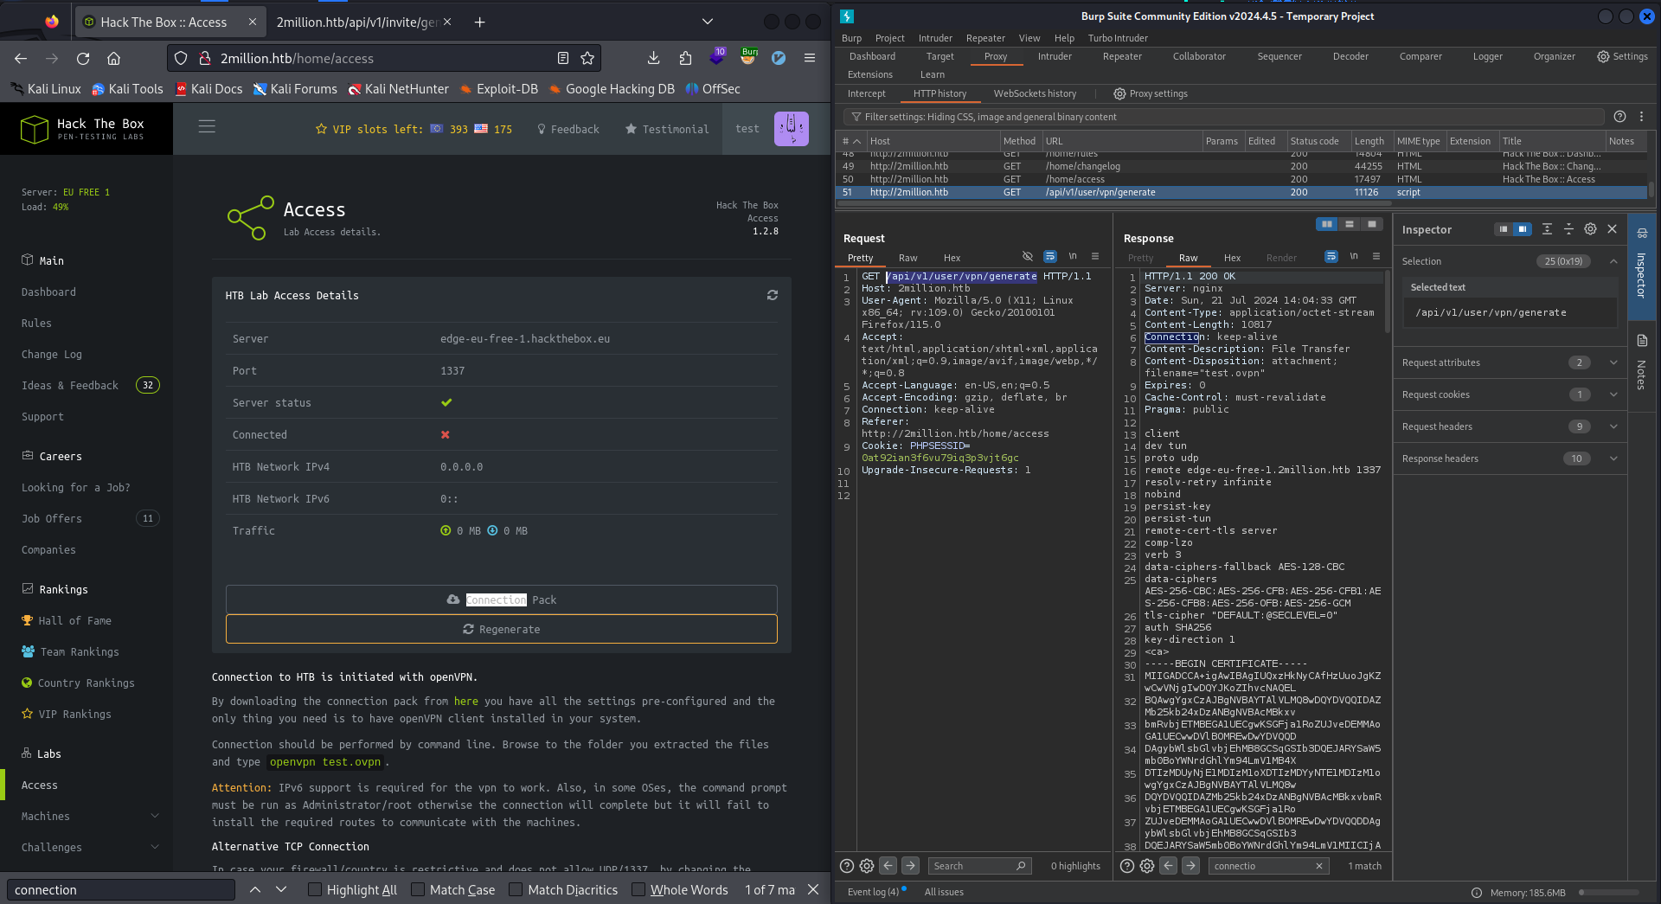This screenshot has width=1661, height=904.
Task: Enable Highlight All checkbox
Action: (x=315, y=889)
